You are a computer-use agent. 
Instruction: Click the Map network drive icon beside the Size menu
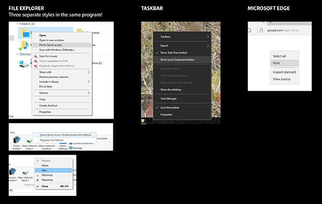tap(25, 172)
